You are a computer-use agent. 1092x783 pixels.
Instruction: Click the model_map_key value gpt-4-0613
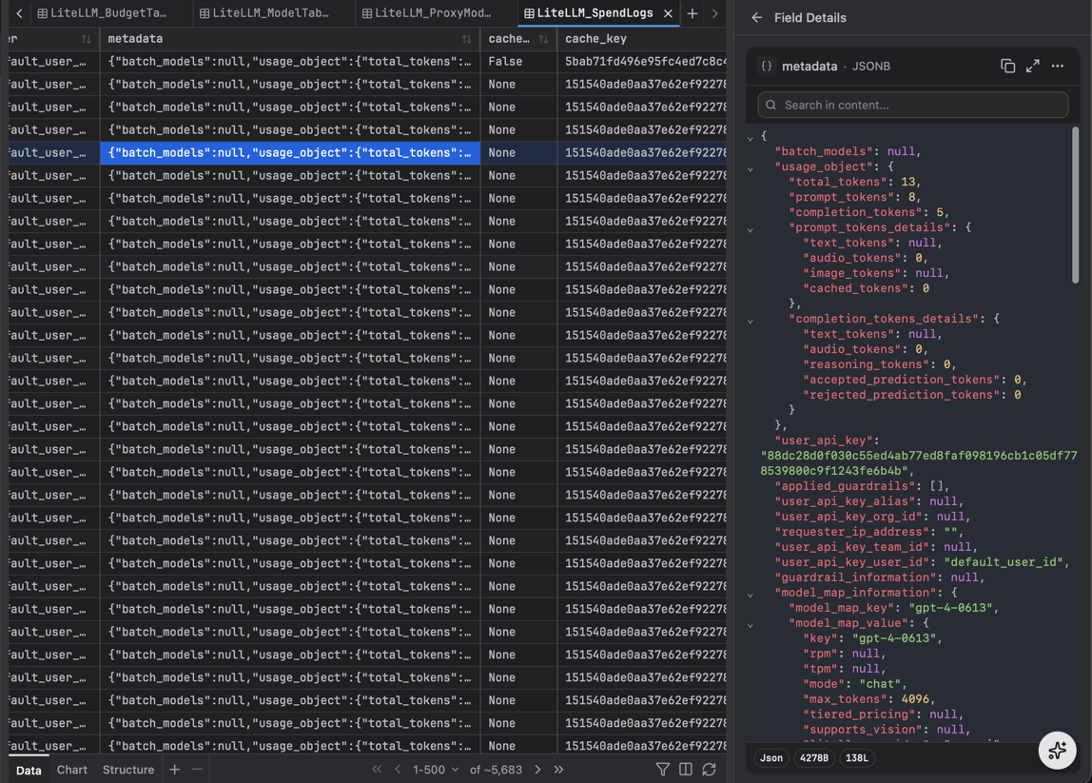pyautogui.click(x=950, y=607)
